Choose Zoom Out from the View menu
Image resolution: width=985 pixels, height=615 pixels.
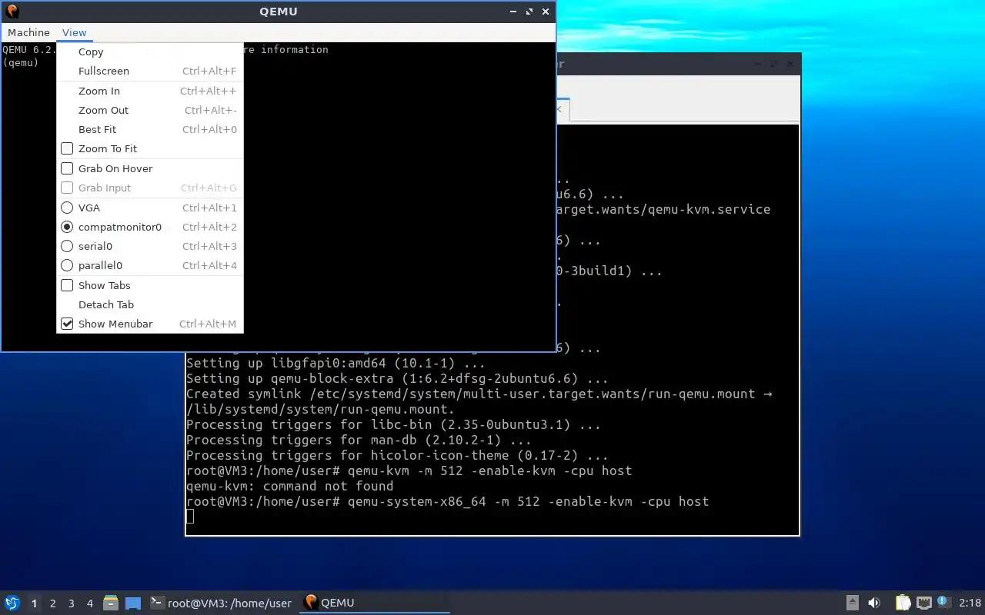pos(150,110)
